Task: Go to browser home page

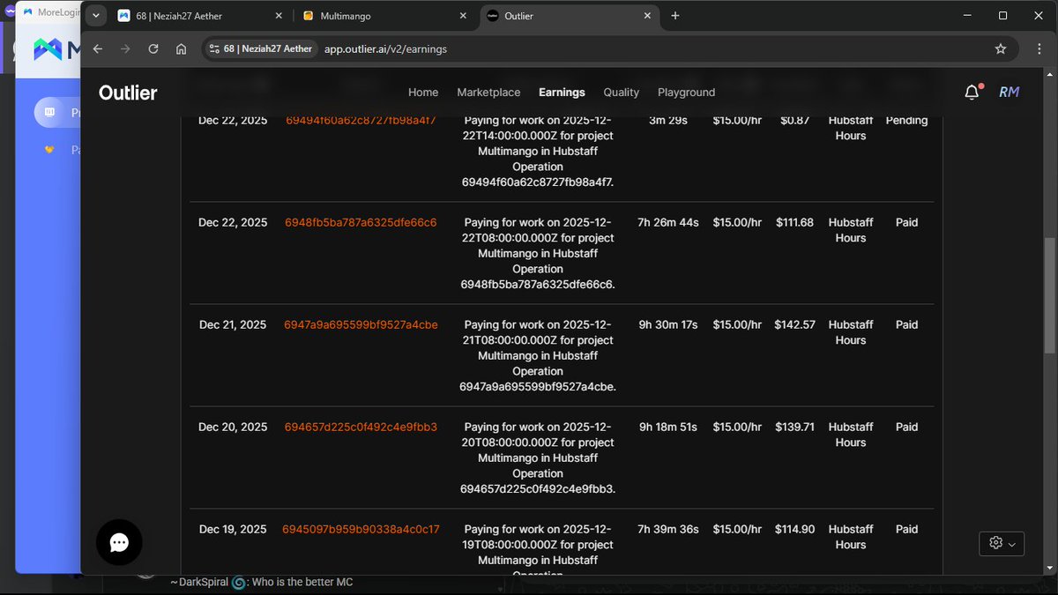Action: point(182,49)
